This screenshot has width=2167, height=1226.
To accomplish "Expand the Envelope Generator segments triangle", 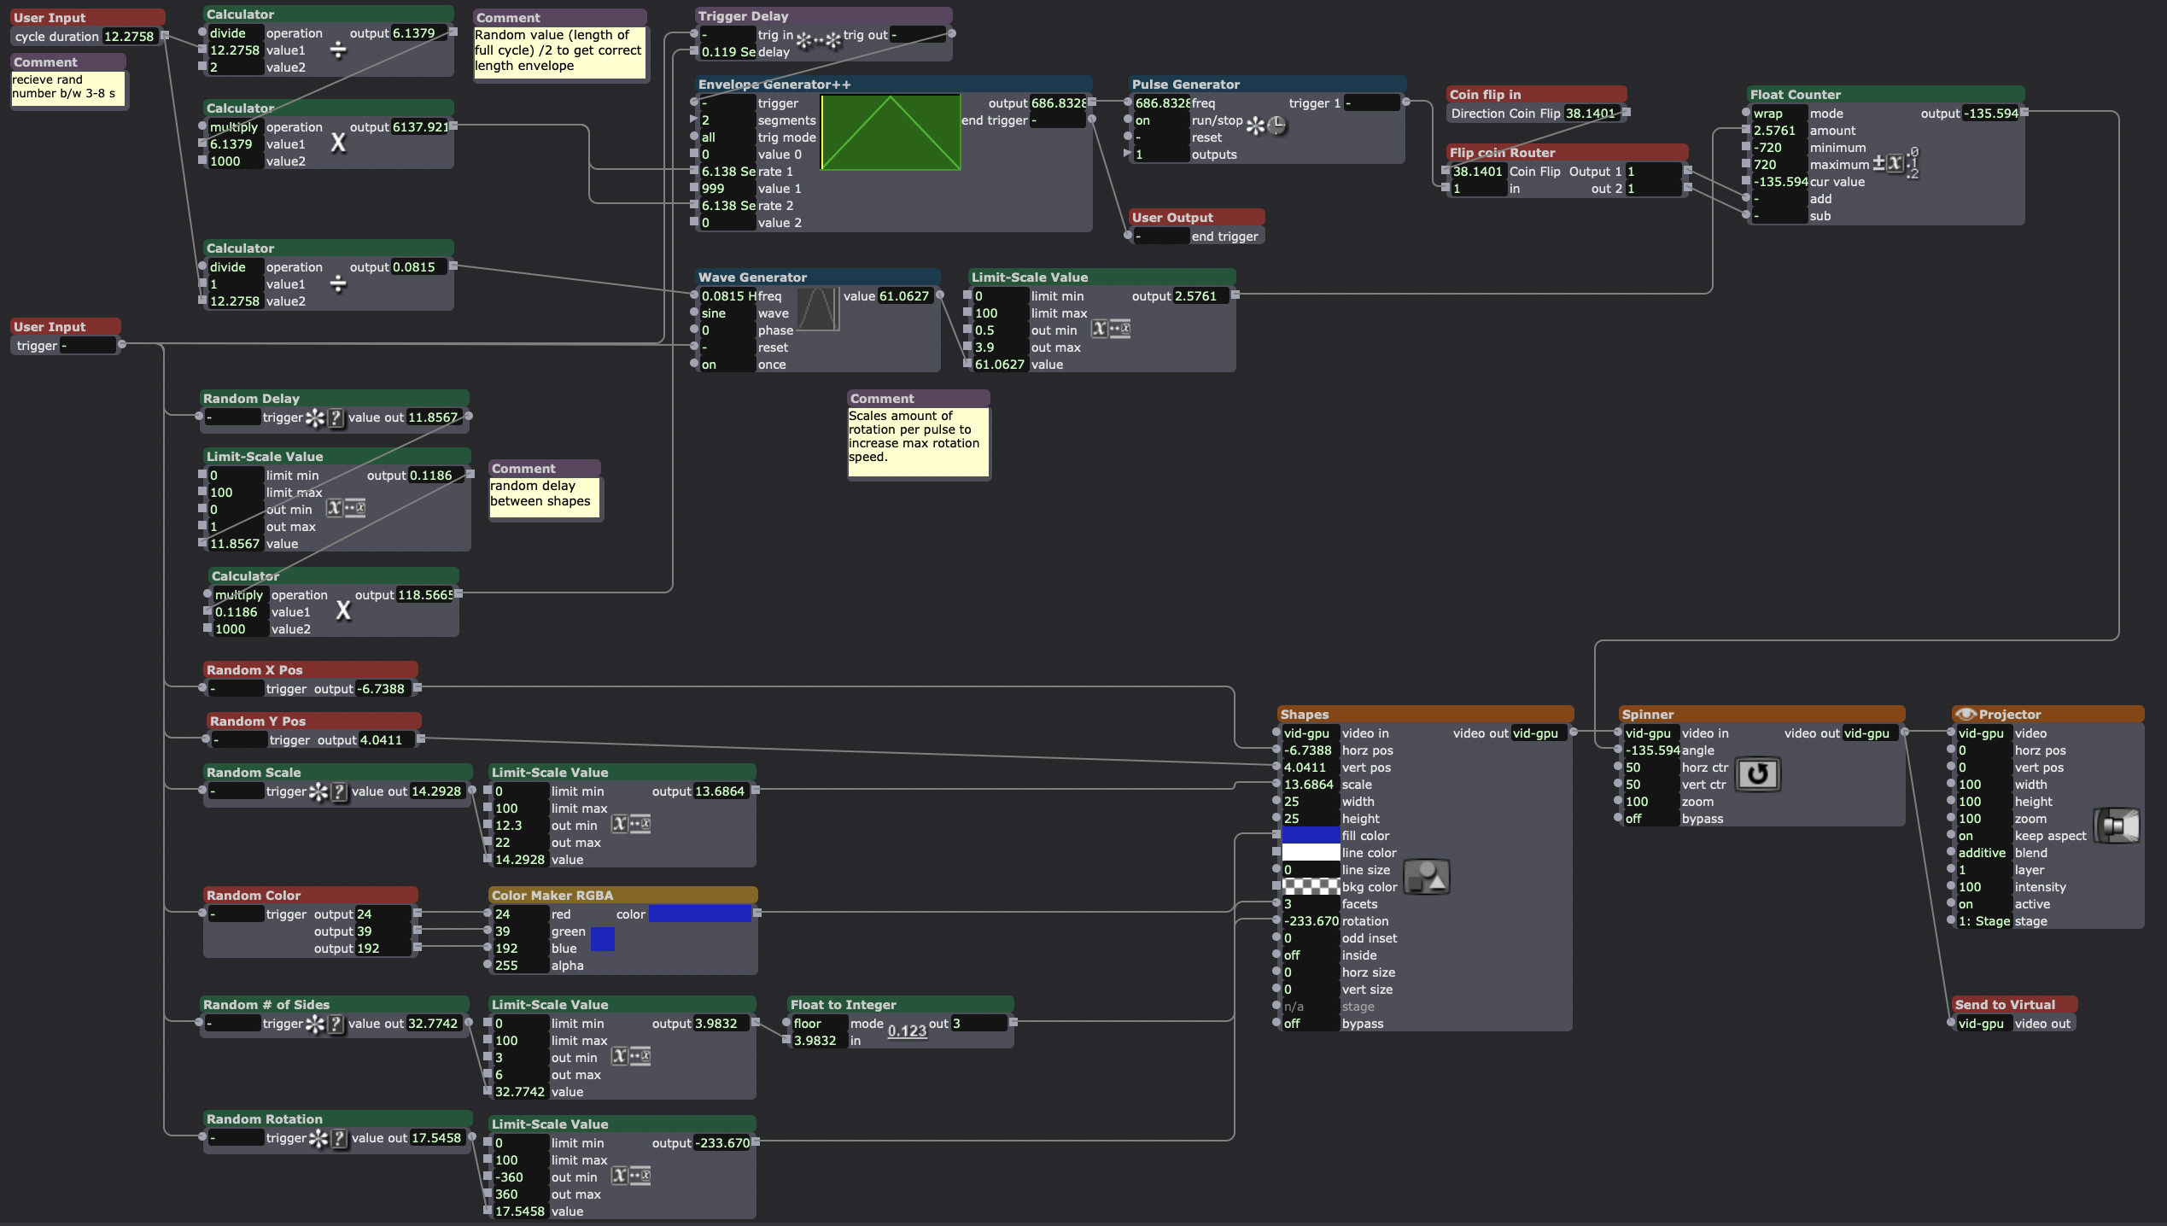I will click(693, 120).
